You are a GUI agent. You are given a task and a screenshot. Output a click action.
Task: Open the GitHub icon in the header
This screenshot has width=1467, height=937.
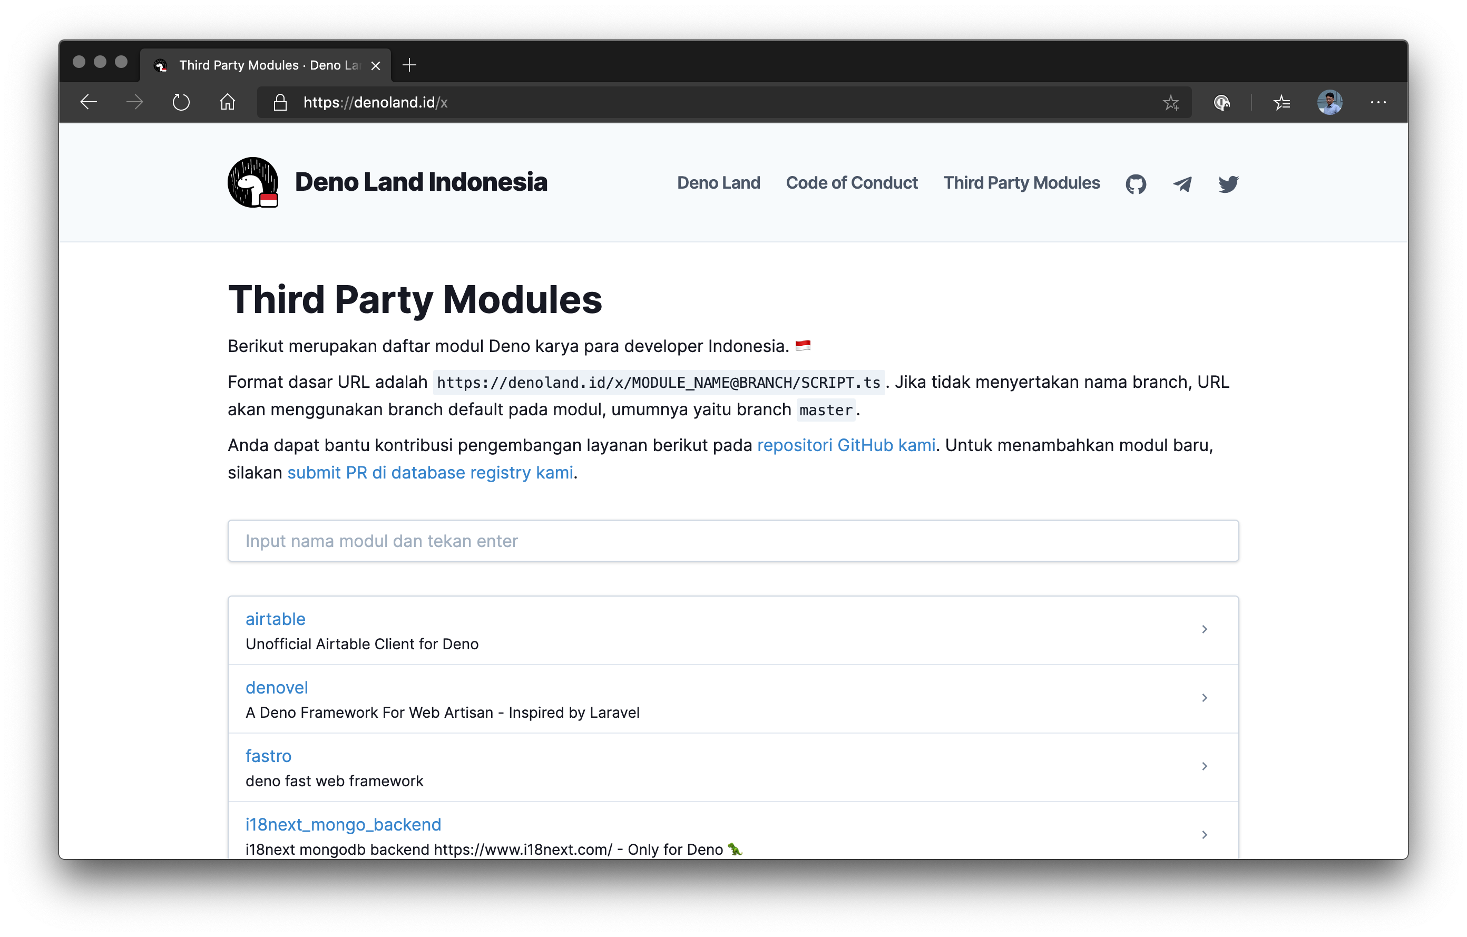pyautogui.click(x=1136, y=183)
